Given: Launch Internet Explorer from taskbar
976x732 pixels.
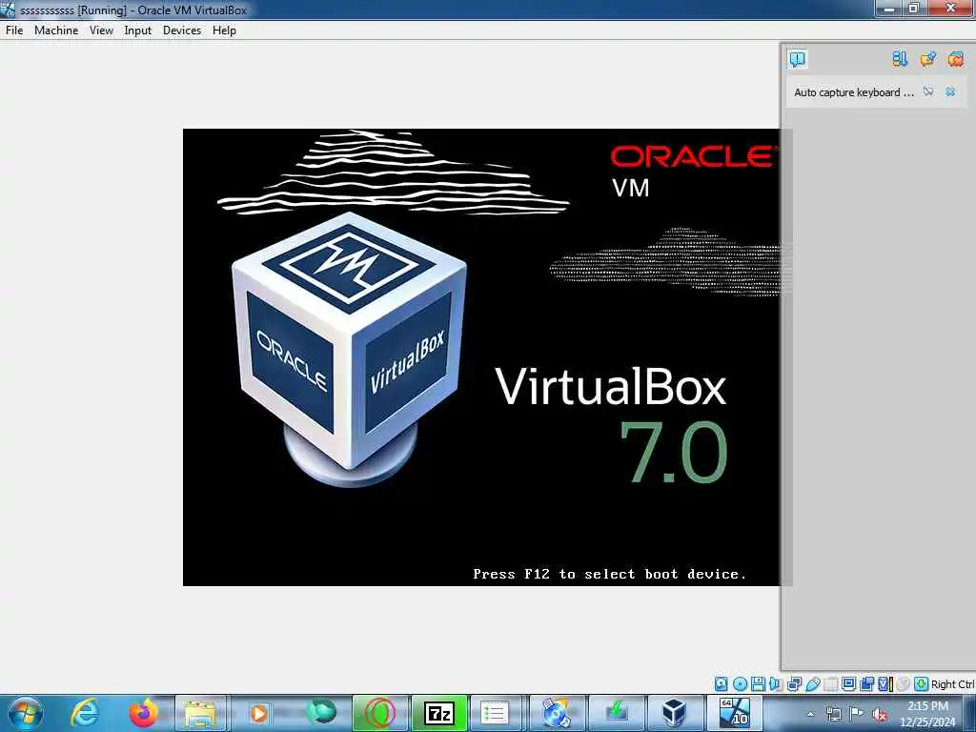Looking at the screenshot, I should click(85, 713).
